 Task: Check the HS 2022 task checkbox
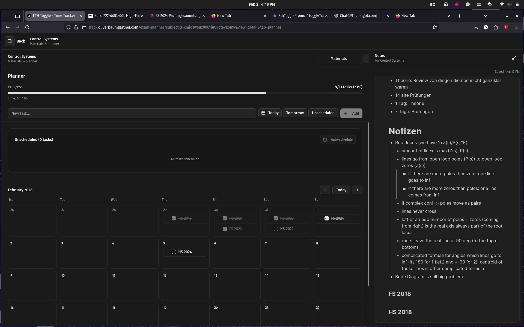point(276,229)
